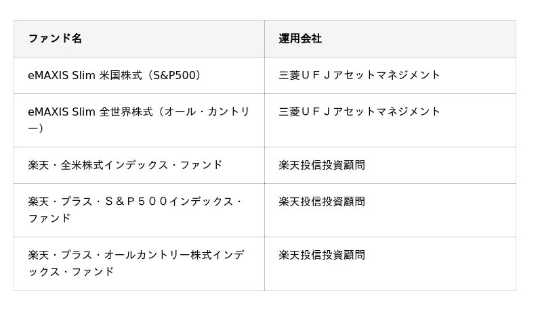The image size is (542, 311).
Task: Click 楽天投信投資顧問 in the 全米株式 row
Action: pos(322,165)
